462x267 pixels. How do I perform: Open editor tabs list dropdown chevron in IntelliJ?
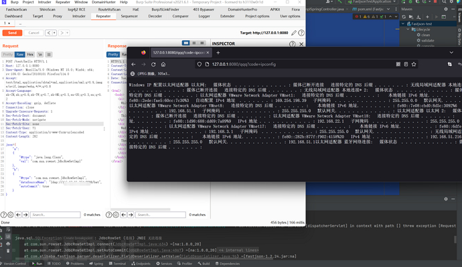pos(388,9)
